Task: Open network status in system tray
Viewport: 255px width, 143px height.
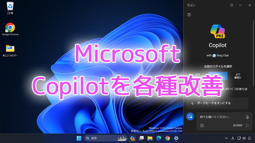Action: pyautogui.click(x=239, y=138)
